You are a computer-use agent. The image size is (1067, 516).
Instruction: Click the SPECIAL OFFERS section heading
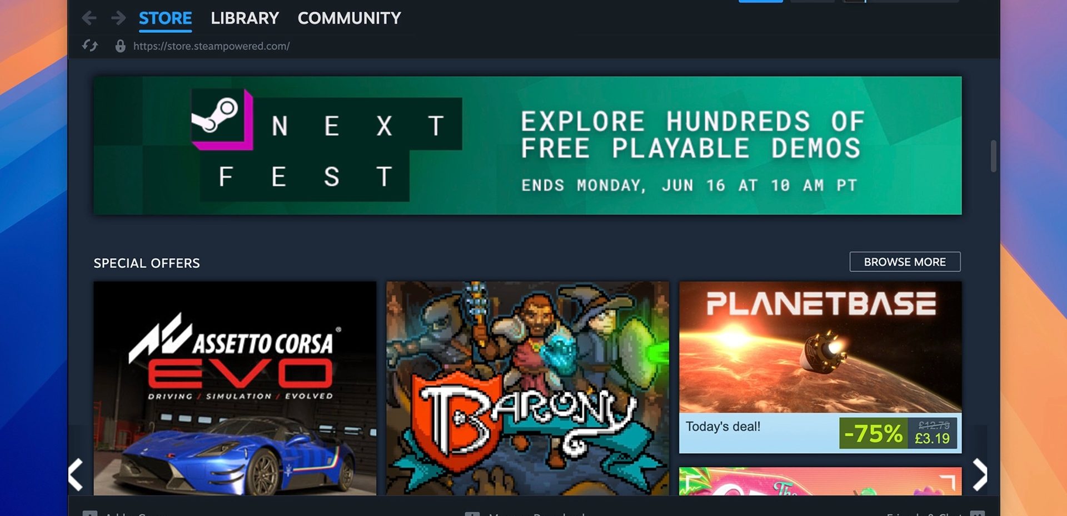[147, 263]
